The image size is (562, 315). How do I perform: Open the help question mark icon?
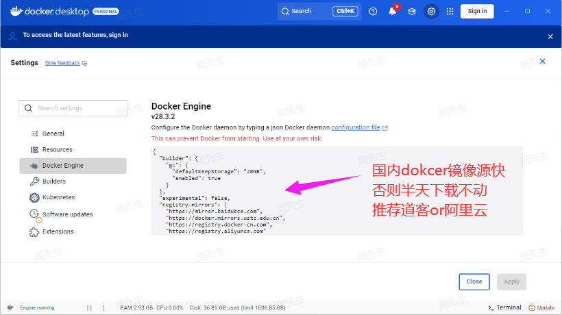(373, 12)
